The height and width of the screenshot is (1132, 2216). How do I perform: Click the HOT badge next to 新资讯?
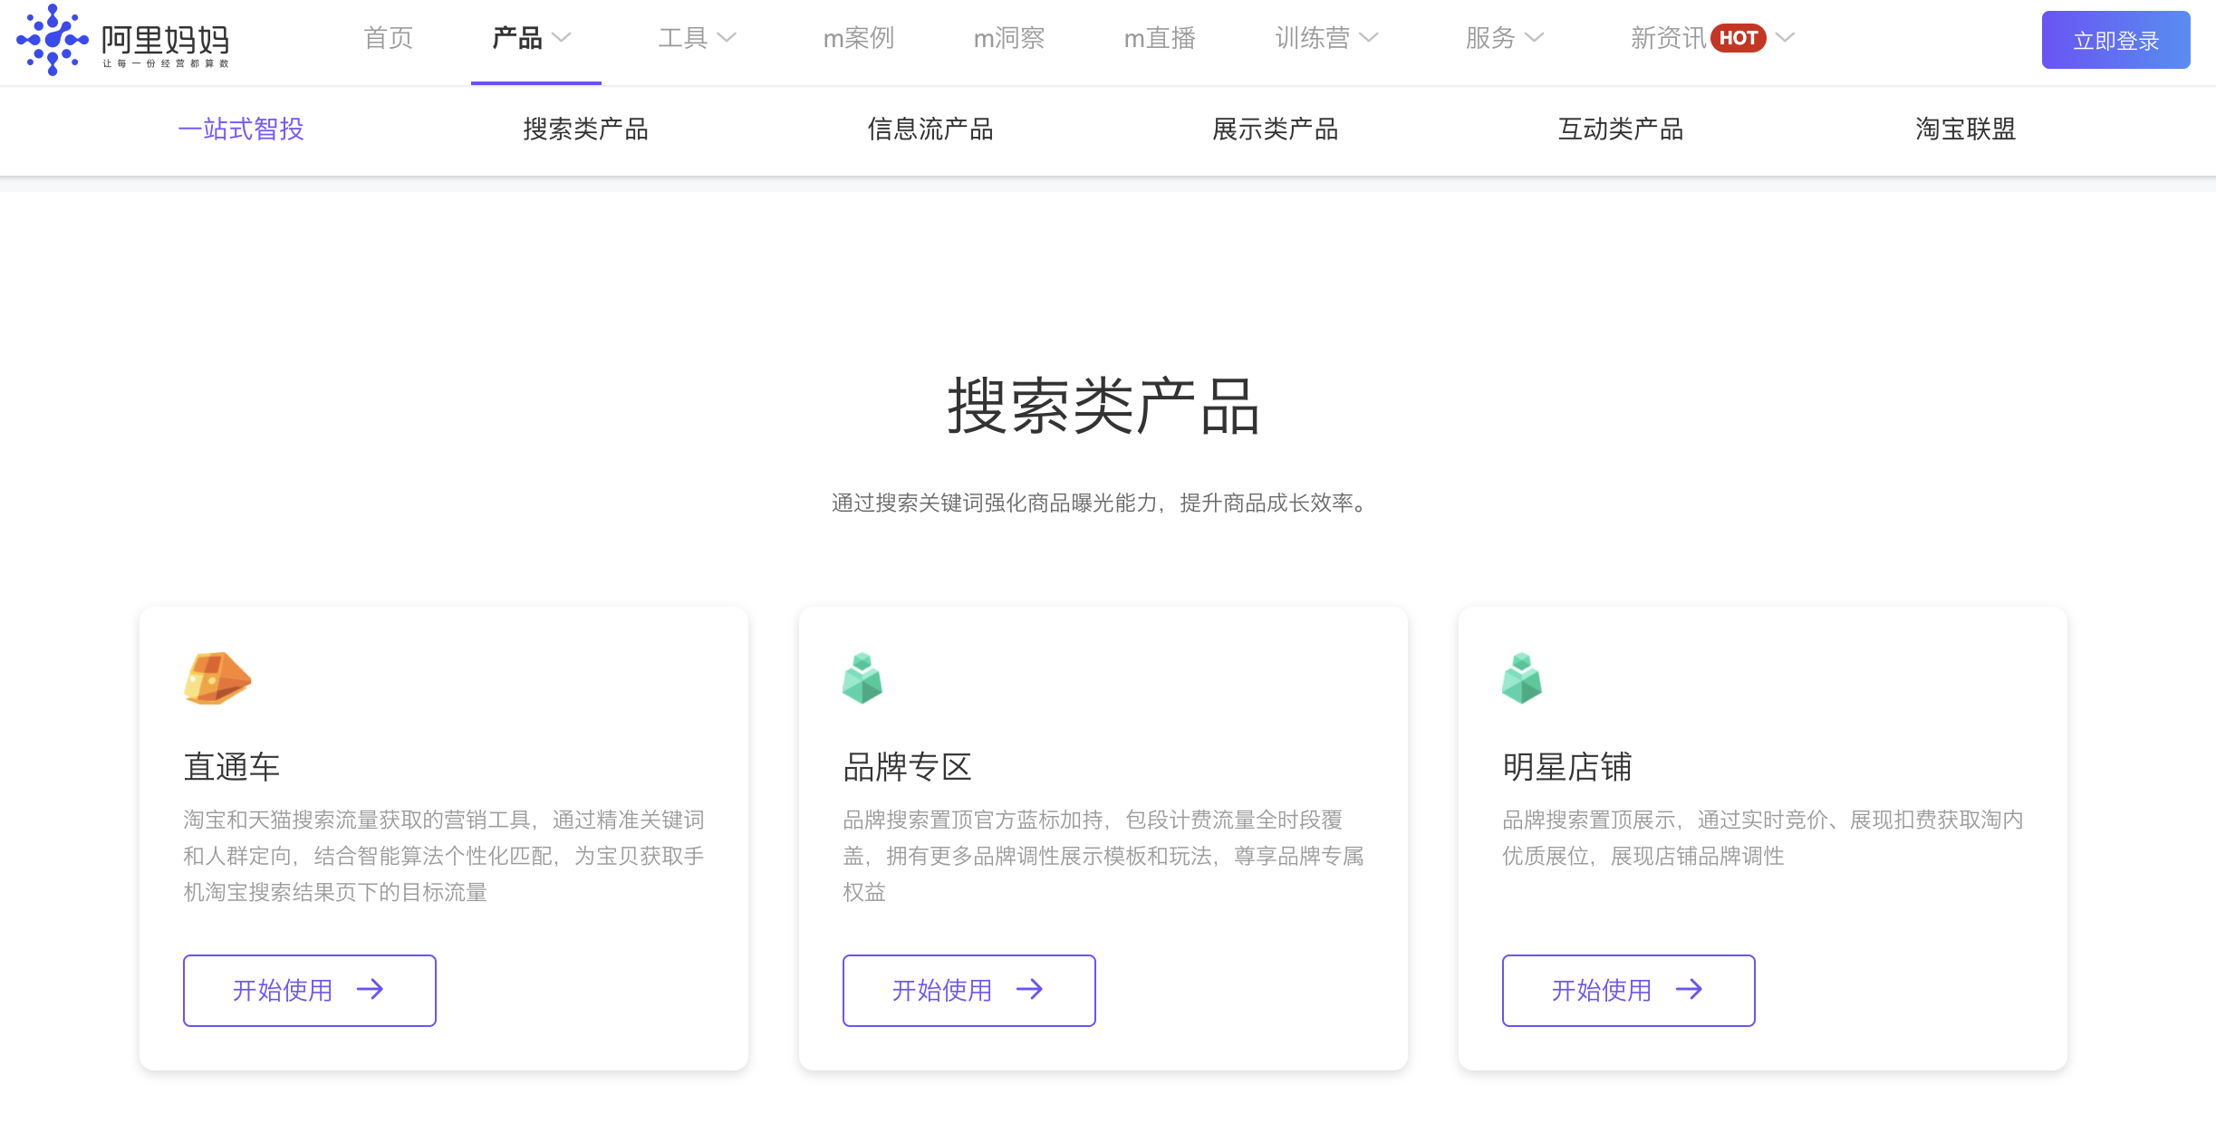pos(1739,38)
